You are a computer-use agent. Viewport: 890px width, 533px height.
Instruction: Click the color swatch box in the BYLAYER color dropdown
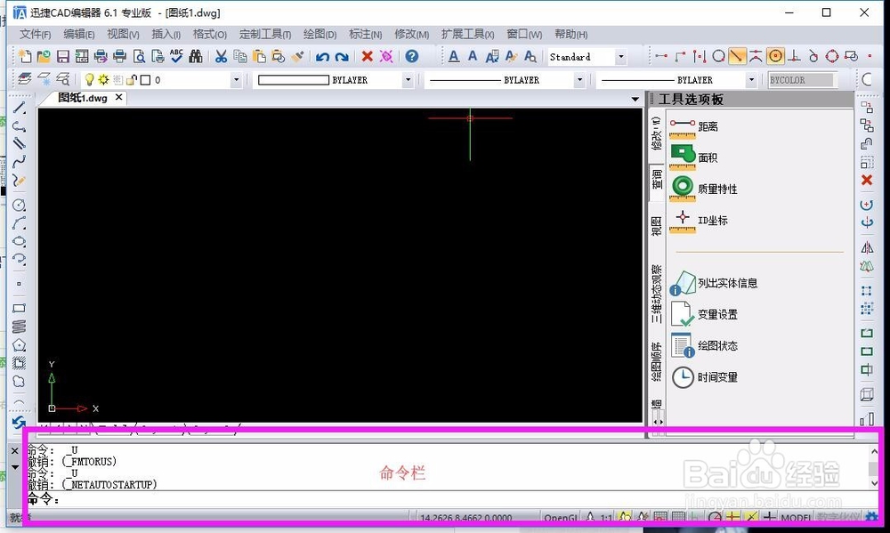[294, 80]
